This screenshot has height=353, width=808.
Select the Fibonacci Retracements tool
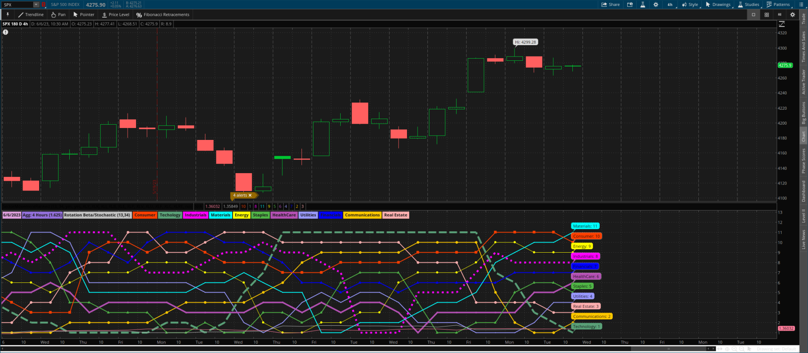pos(162,14)
